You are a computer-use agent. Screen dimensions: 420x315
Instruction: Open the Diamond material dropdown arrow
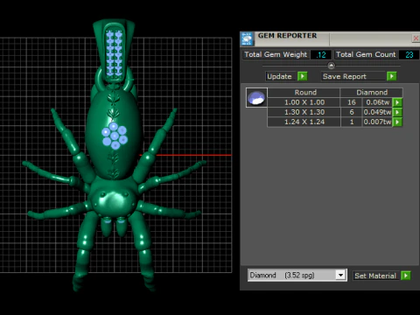pyautogui.click(x=340, y=275)
